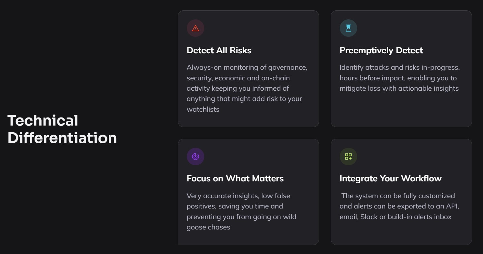Click the identify attacks description paragraph
483x254 pixels.
tap(399, 78)
